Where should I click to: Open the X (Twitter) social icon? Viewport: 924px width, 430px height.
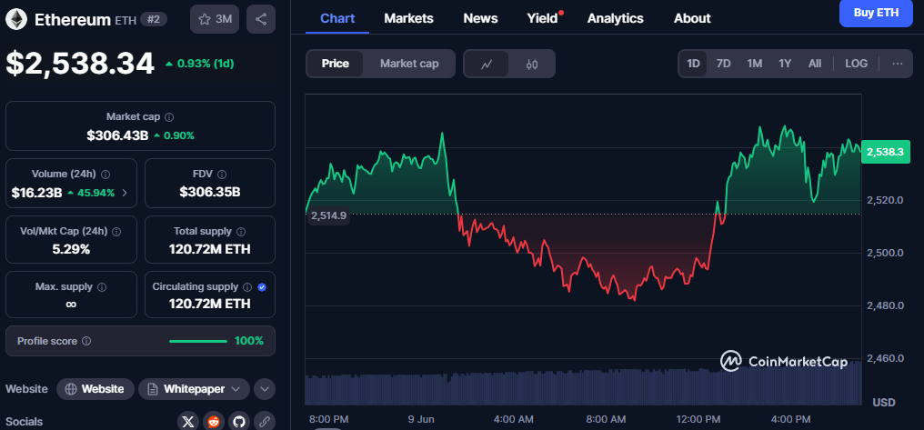click(x=188, y=421)
